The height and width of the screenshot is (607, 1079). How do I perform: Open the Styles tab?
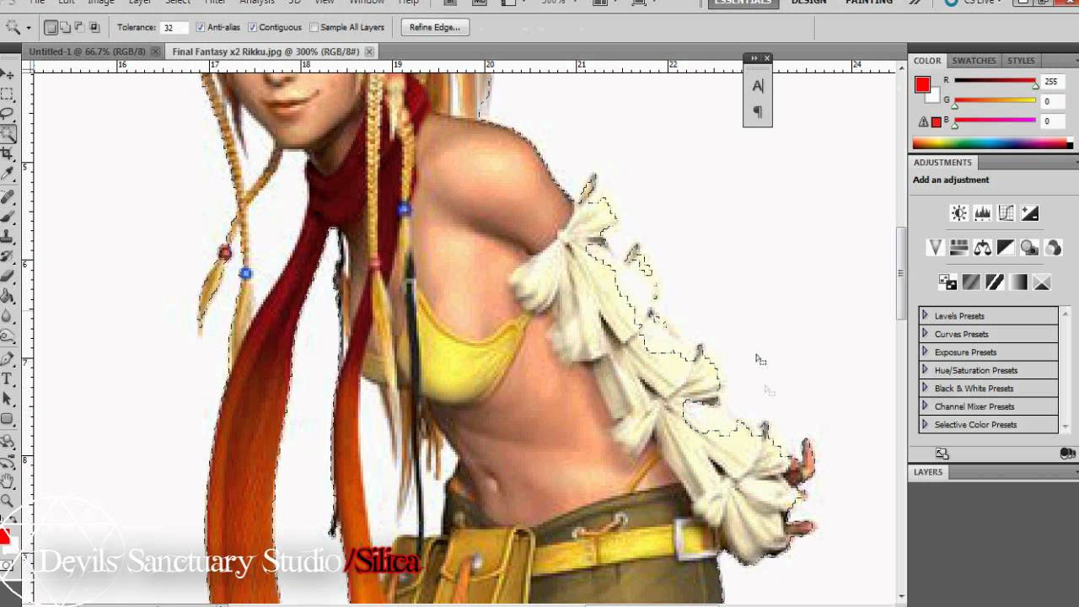[1021, 61]
